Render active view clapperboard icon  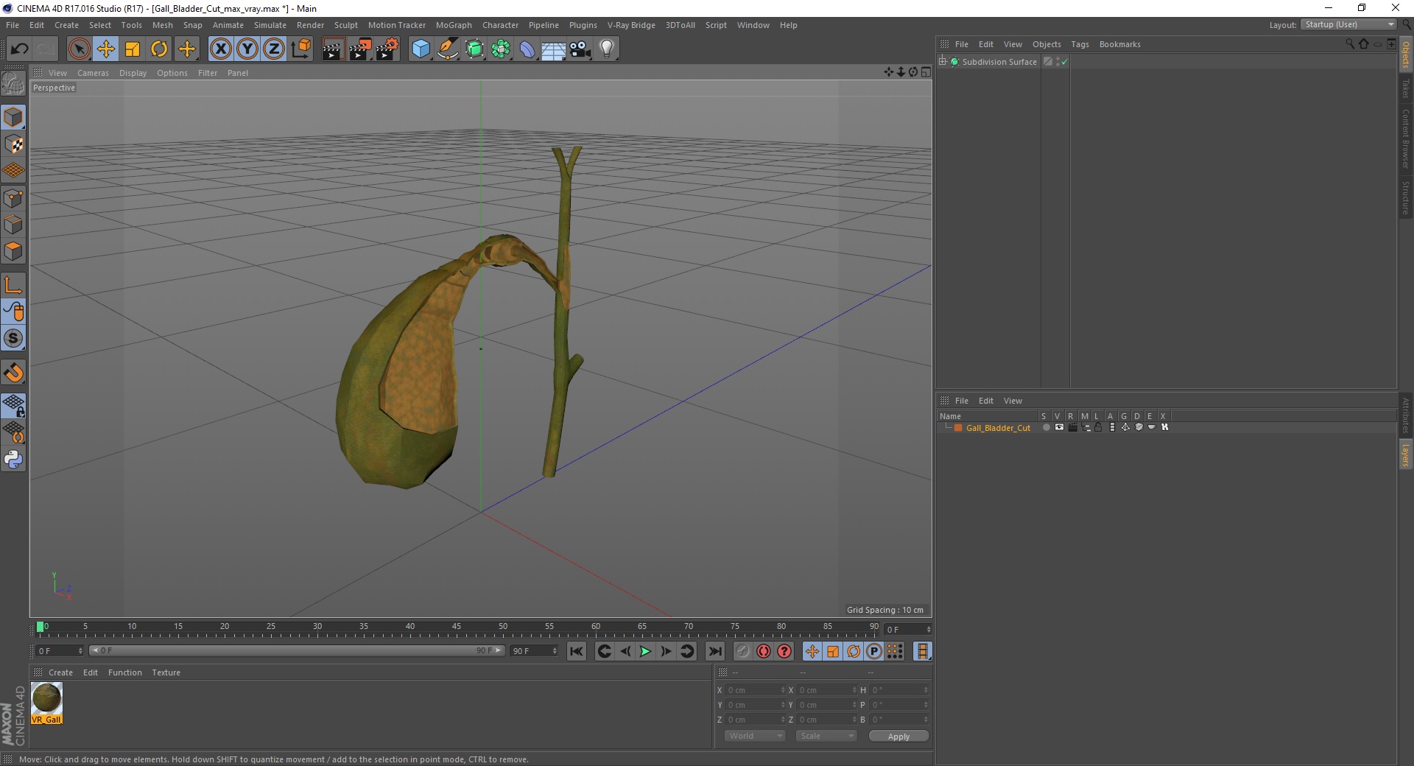pos(333,49)
